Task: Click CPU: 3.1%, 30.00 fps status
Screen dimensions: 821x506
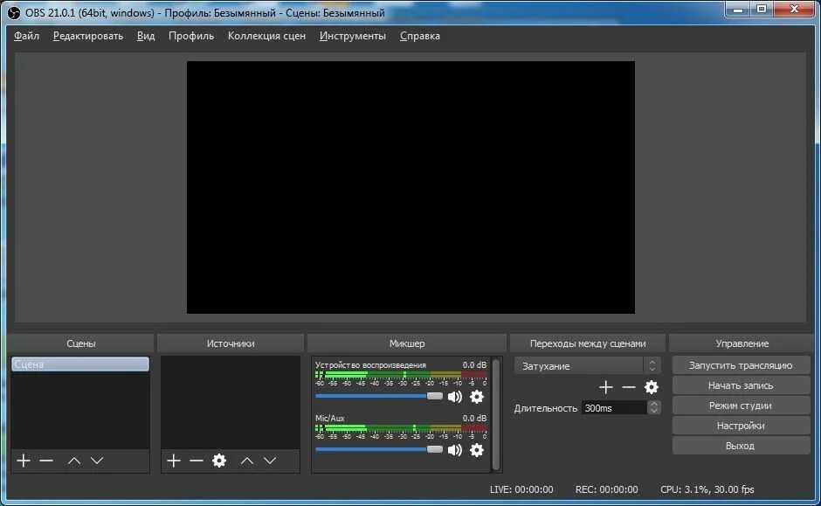Action: click(x=707, y=489)
